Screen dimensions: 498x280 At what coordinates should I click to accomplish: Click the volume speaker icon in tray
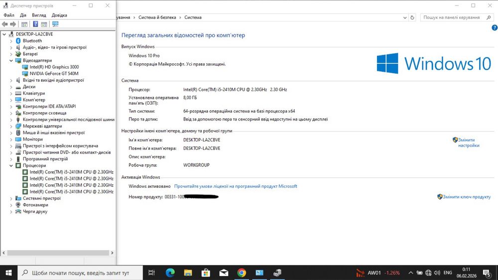(437, 273)
